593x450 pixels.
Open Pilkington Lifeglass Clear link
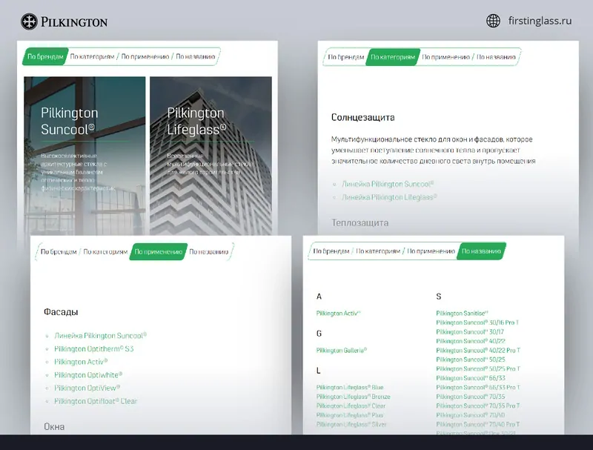pyautogui.click(x=351, y=406)
